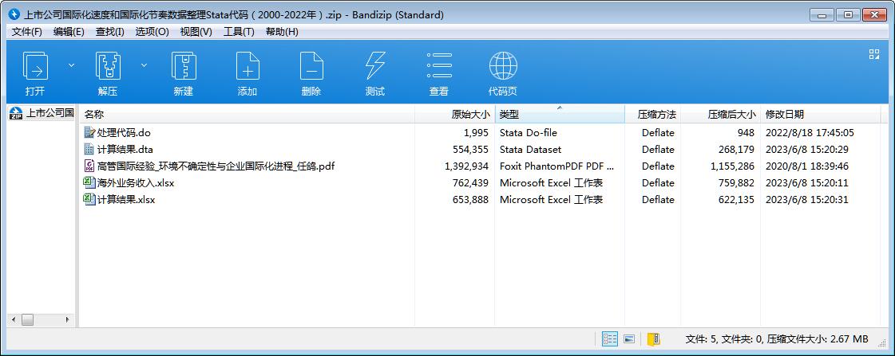
Task: Expand the Extract (解压) dropdown arrow
Action: [x=144, y=65]
